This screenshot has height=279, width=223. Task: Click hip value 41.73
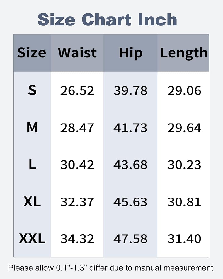(130, 128)
